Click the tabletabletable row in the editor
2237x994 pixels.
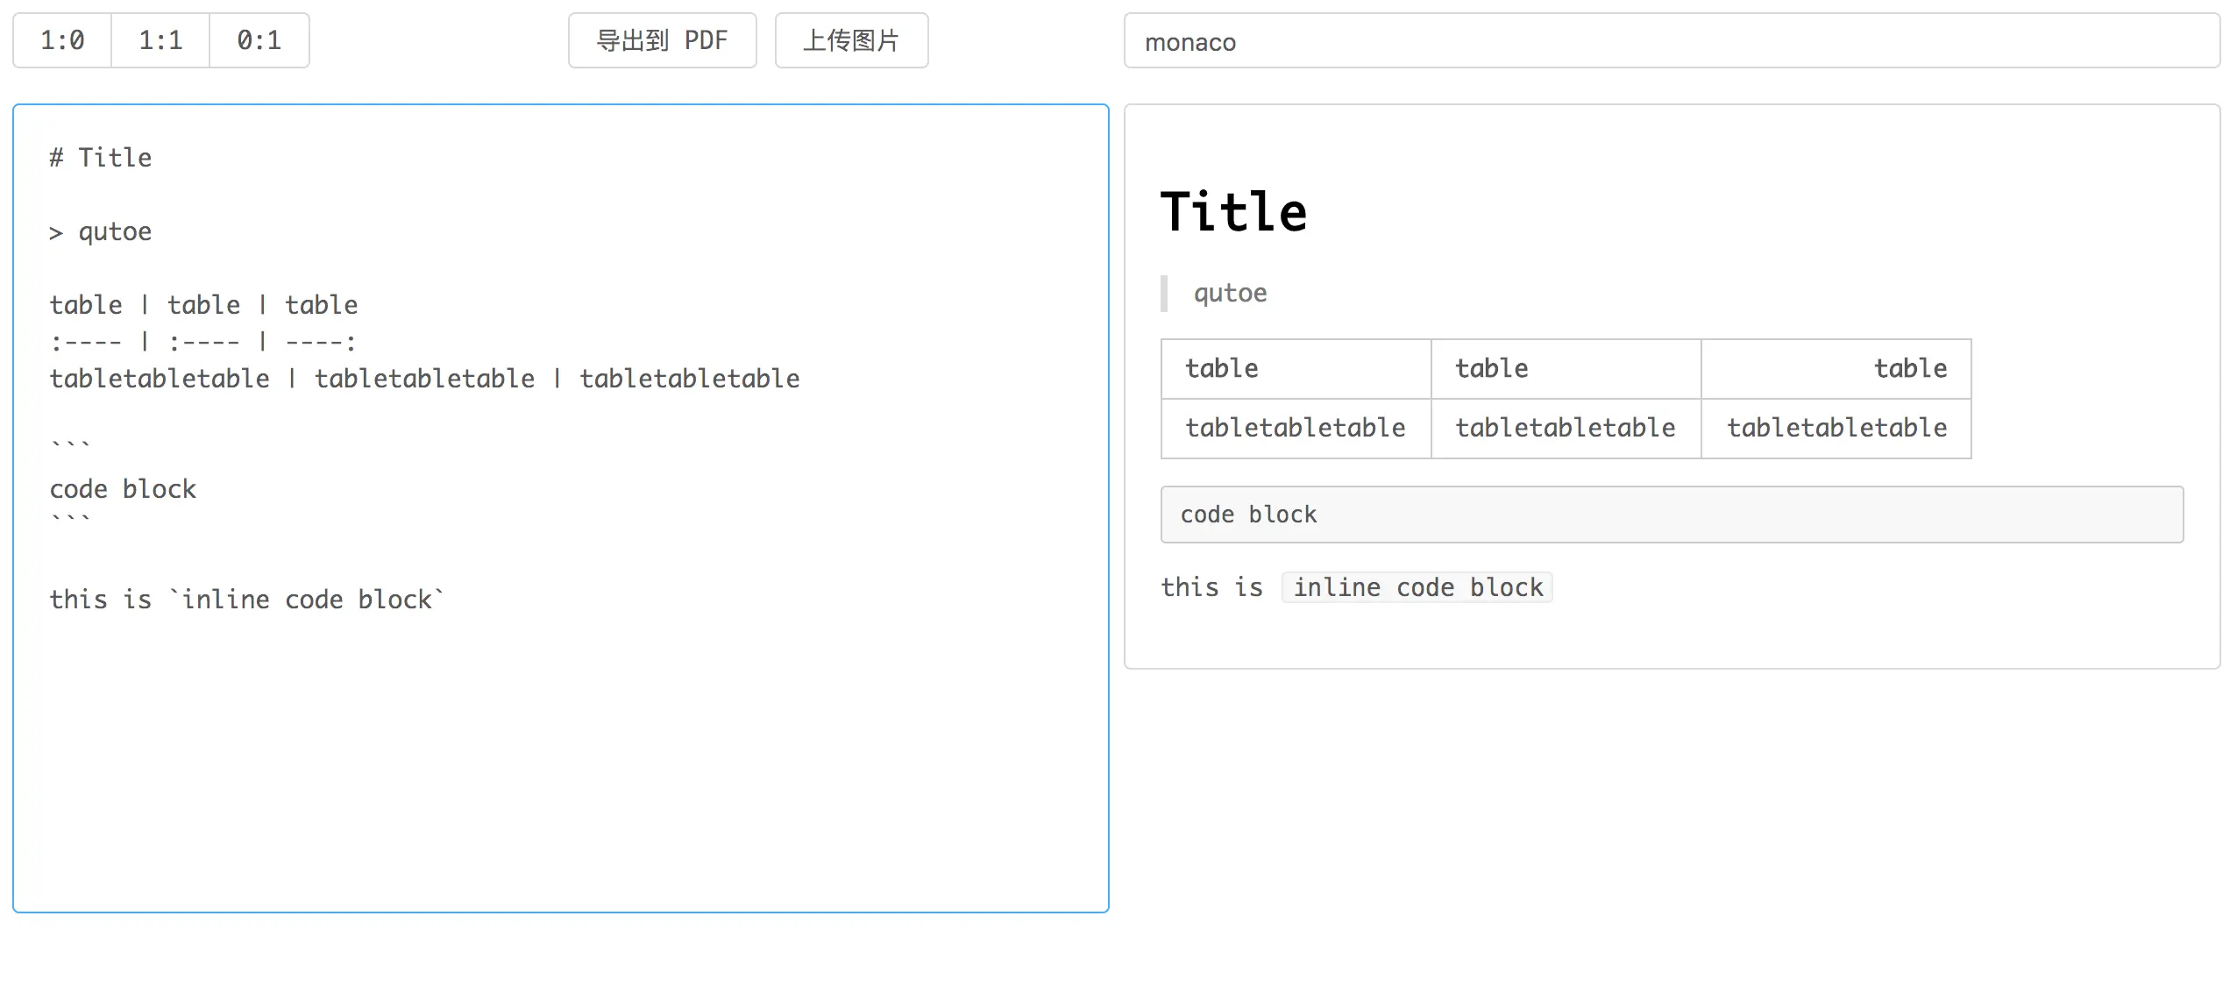tap(424, 379)
